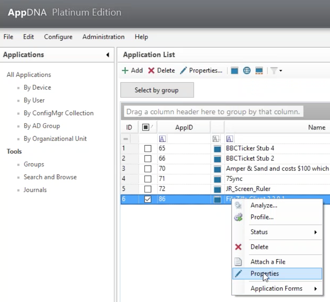Click the Attach a File document icon
Screen dimensions: 330x302
(238, 262)
